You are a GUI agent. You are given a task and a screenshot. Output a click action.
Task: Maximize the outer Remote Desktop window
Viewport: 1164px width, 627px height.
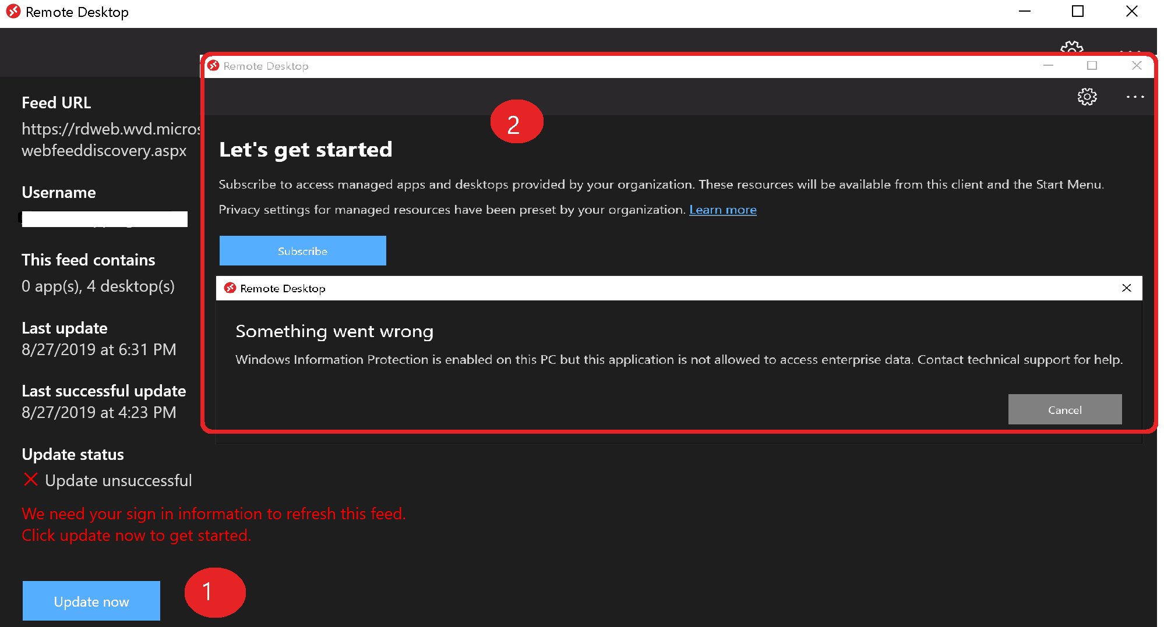1078,12
